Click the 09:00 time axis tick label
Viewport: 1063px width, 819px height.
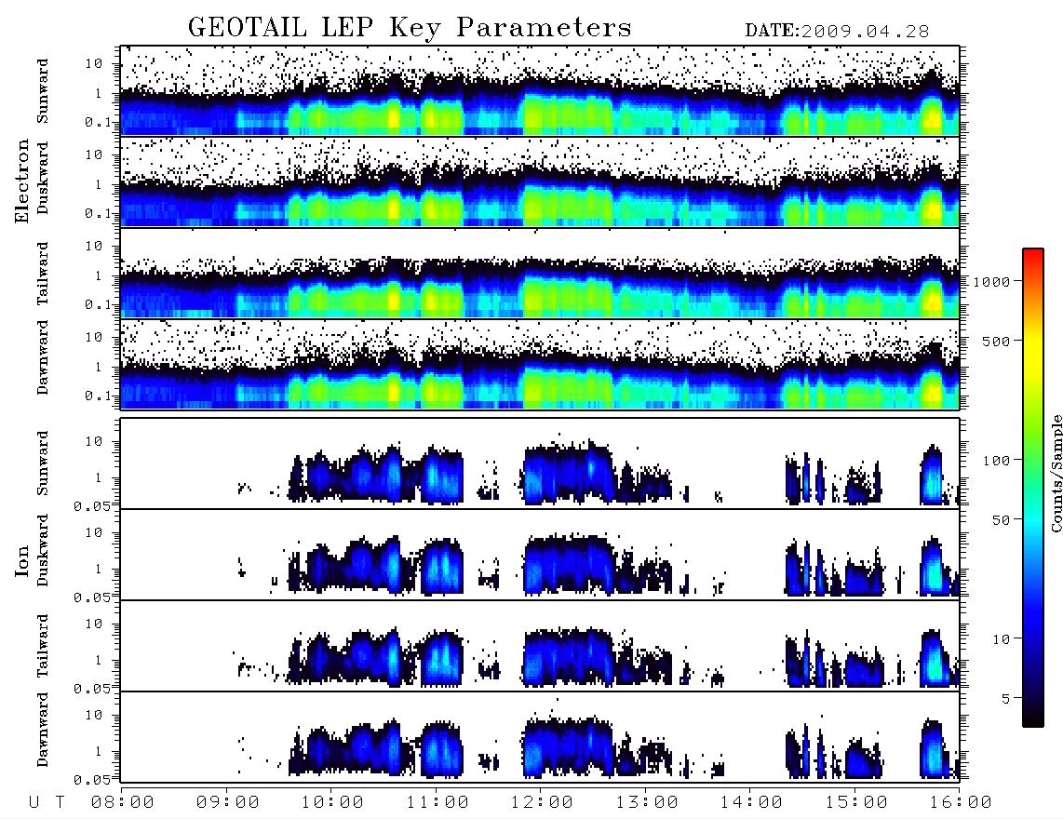click(228, 802)
